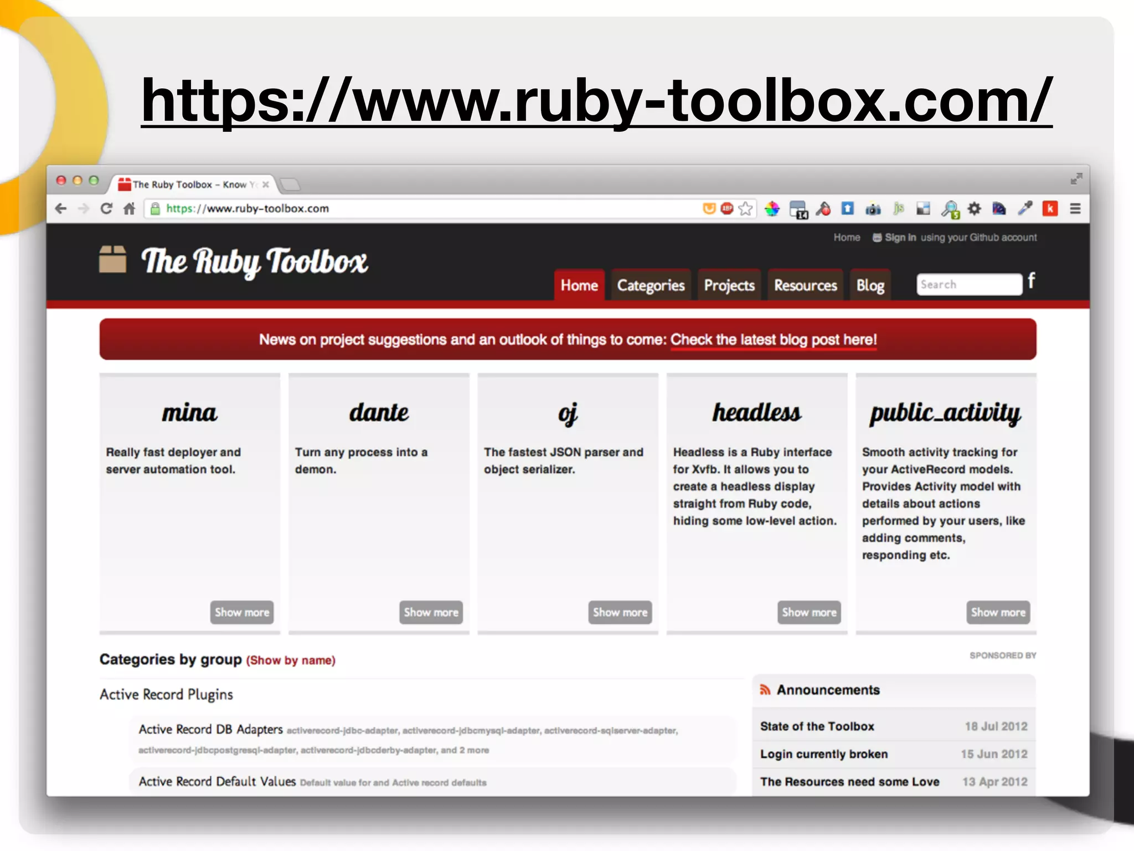Open a new browser tab
The width and height of the screenshot is (1134, 851).
(290, 184)
